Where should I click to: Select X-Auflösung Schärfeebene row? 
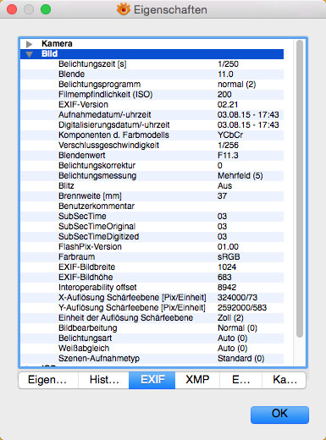click(x=152, y=298)
